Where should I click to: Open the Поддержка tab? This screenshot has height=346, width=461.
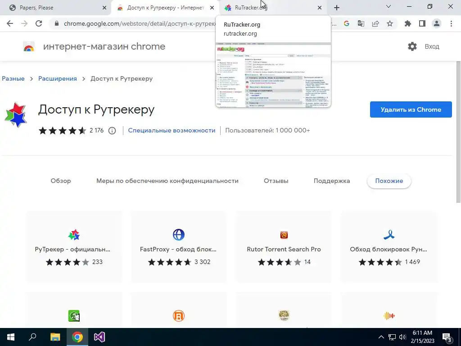pyautogui.click(x=332, y=181)
